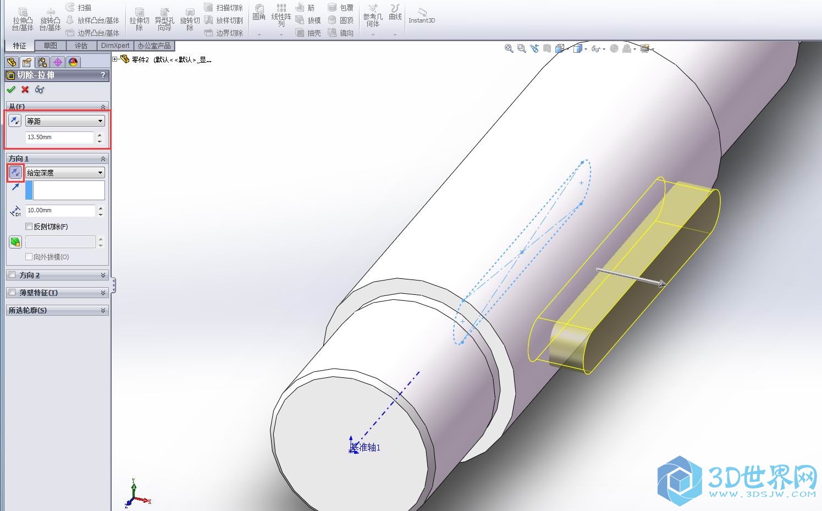This screenshot has height=511, width=822.
Task: Increase the 13.50mm offset with spinner
Action: (x=100, y=134)
